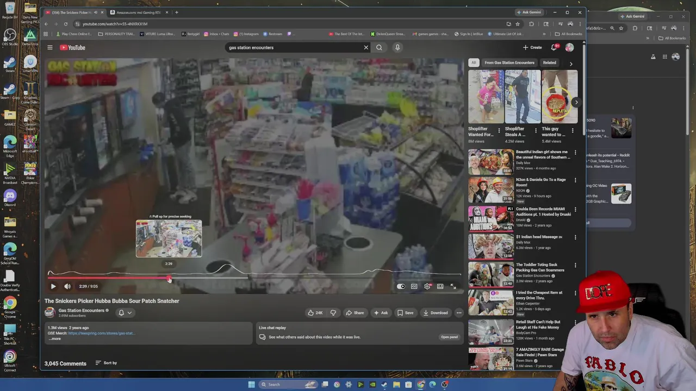Open the Gas Station Encounters channel avatar
This screenshot has width=696, height=391.
tap(49, 312)
